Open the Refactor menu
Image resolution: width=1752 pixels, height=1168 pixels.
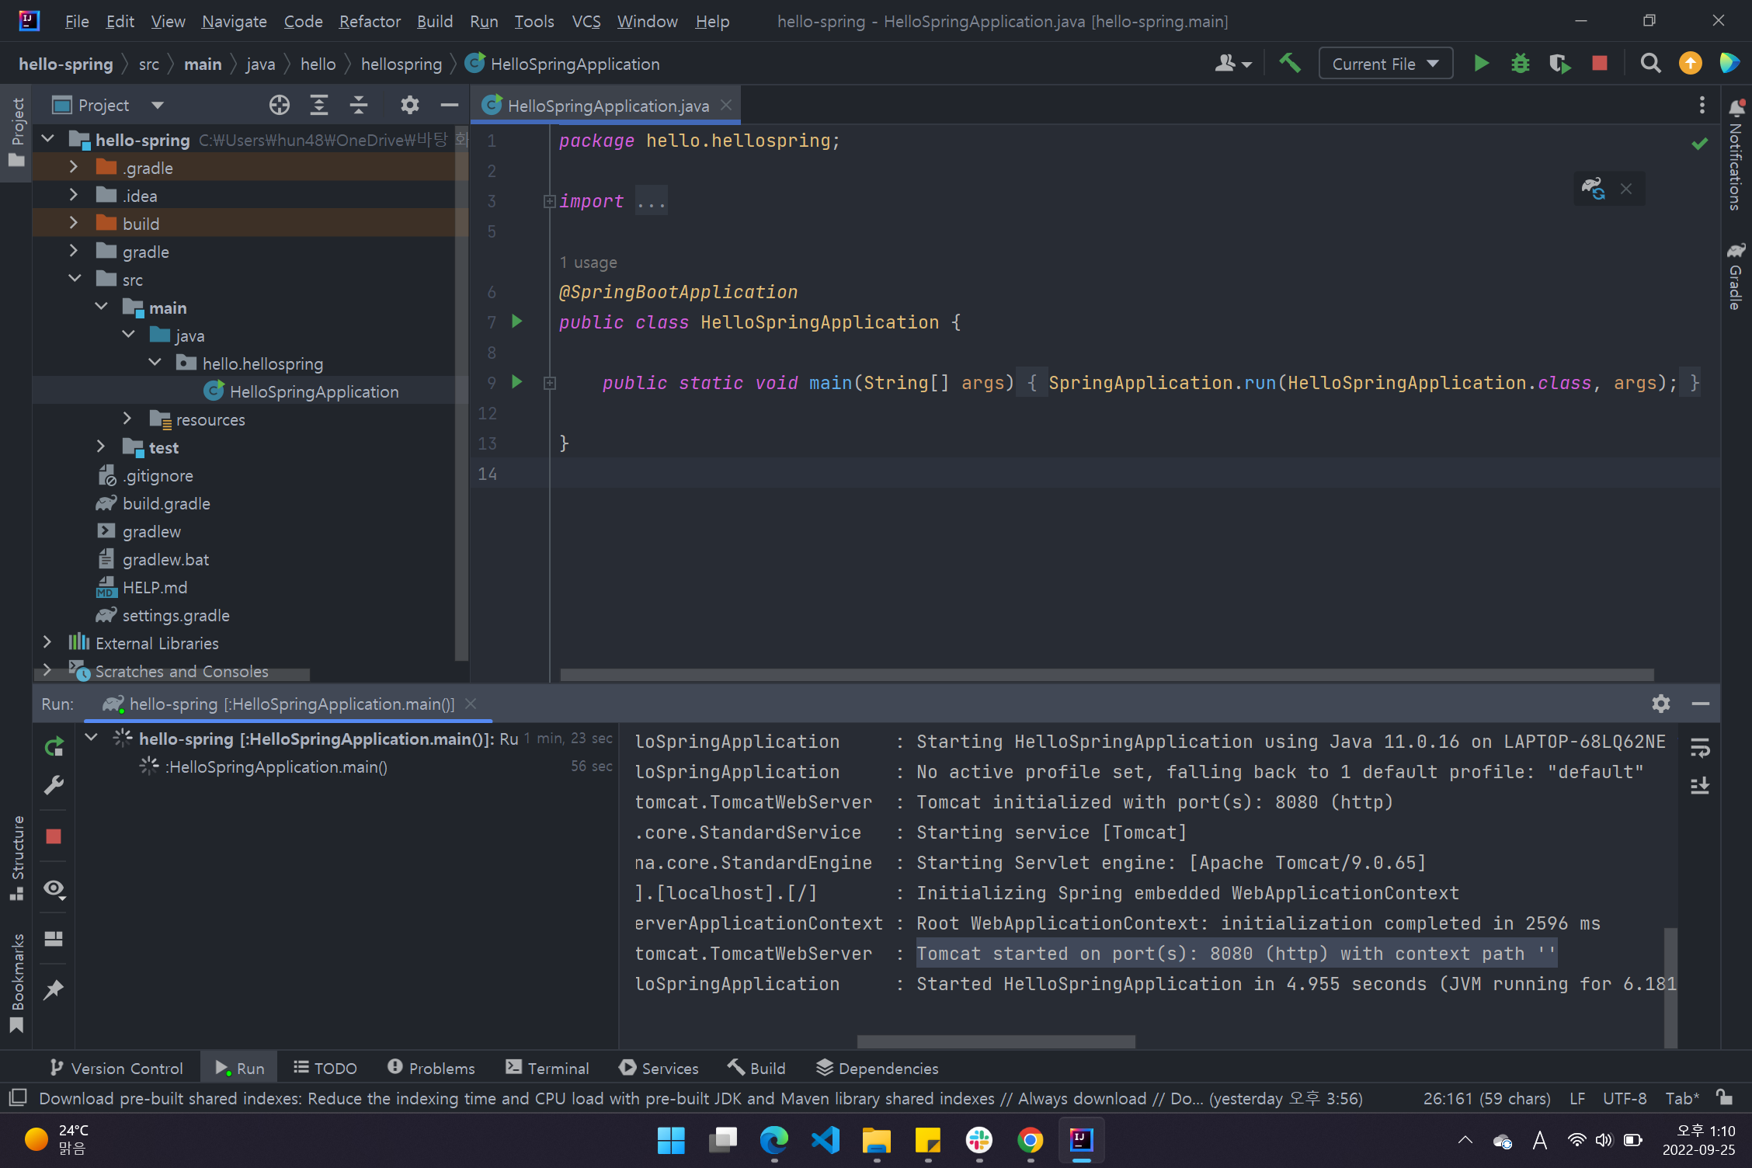click(x=370, y=21)
